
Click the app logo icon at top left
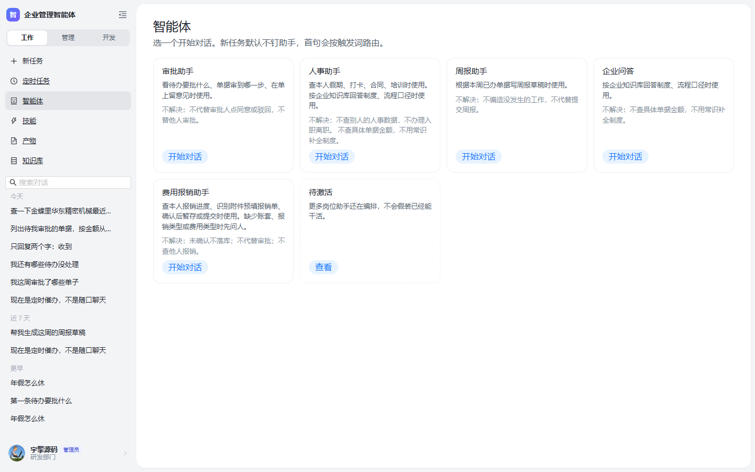[13, 15]
